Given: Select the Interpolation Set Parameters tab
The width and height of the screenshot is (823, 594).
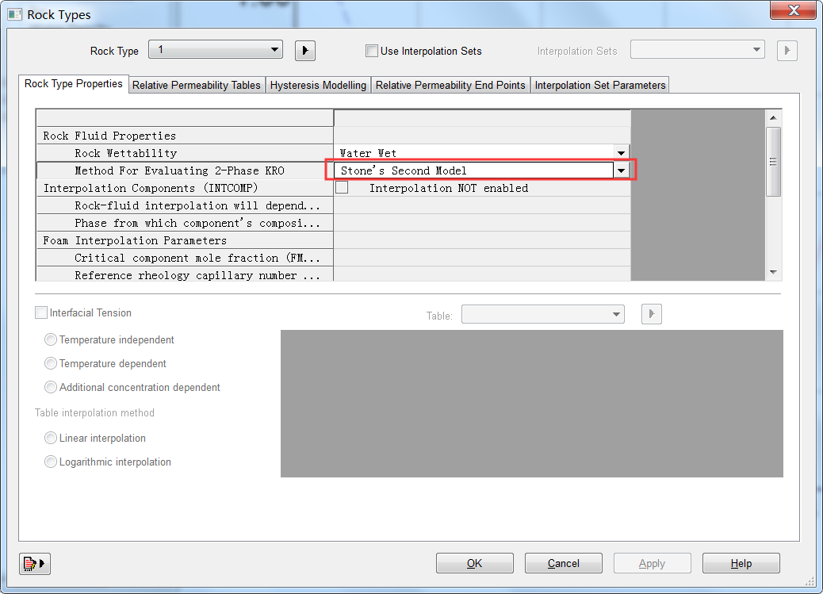Looking at the screenshot, I should [599, 85].
